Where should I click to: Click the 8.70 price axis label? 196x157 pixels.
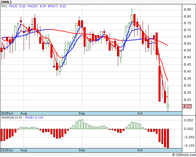187,30
